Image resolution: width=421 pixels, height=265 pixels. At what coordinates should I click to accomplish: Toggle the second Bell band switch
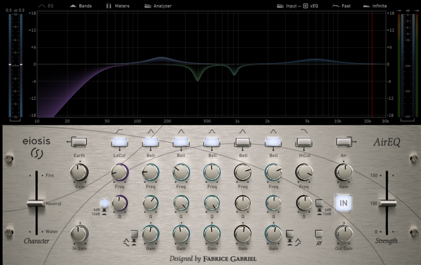pyautogui.click(x=181, y=142)
